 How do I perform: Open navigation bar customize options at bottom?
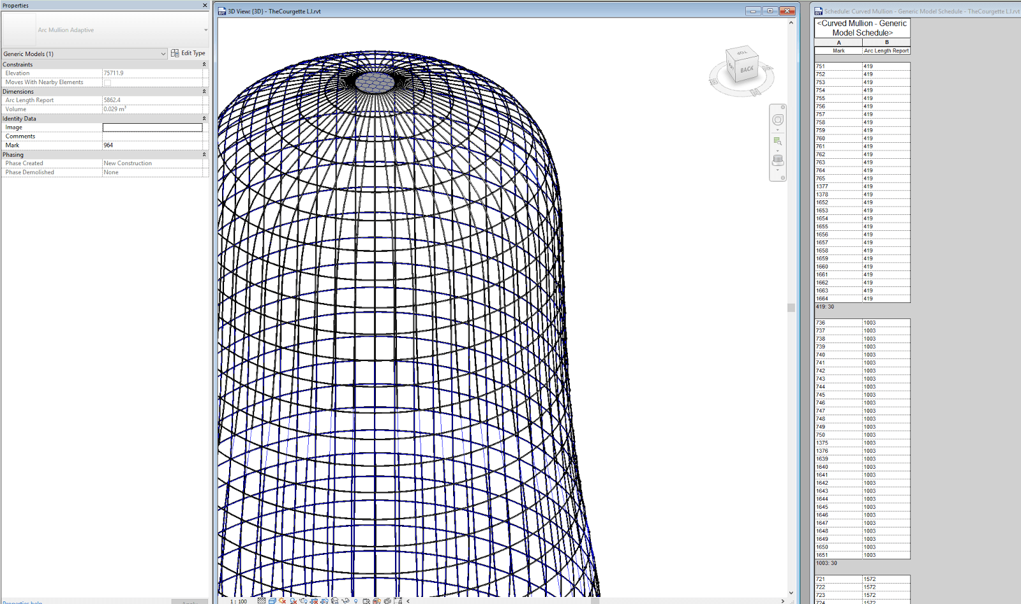783,178
